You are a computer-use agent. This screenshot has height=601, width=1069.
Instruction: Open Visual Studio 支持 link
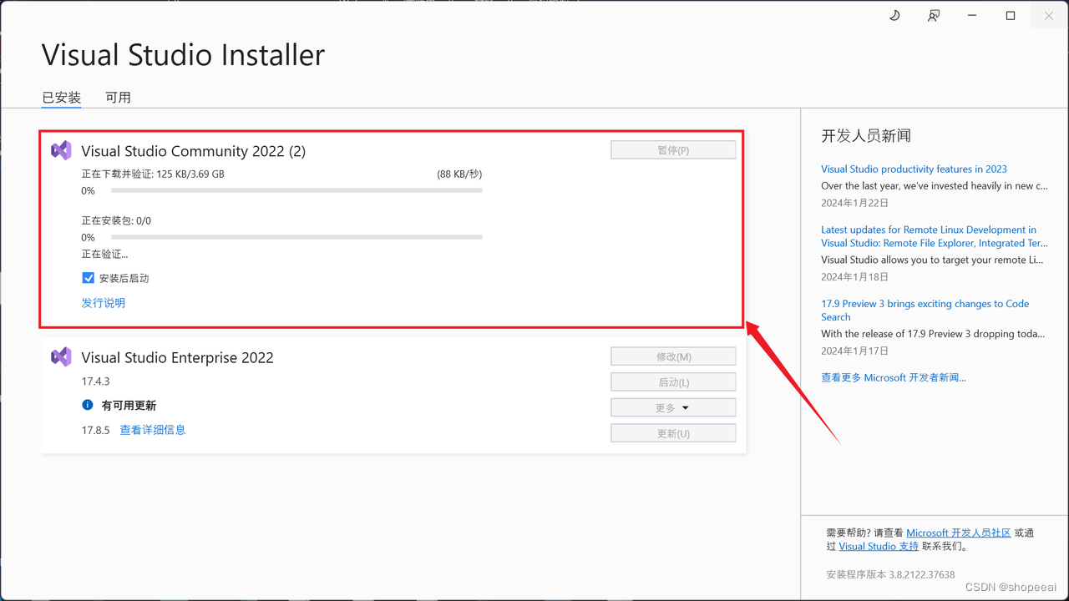click(879, 546)
